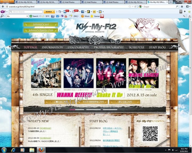Open the browser Home page icon
The height and width of the screenshot is (153, 192).
182,7
